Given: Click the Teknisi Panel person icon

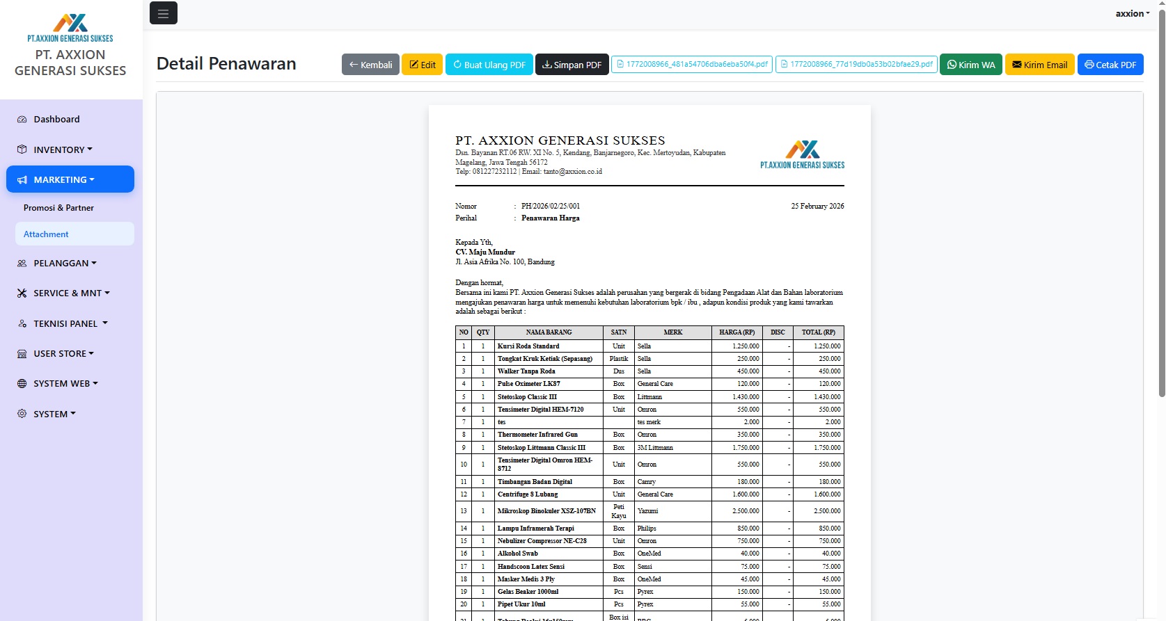Looking at the screenshot, I should coord(22,324).
